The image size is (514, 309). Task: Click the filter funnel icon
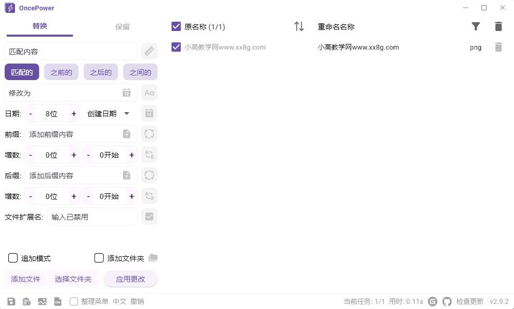pyautogui.click(x=476, y=26)
